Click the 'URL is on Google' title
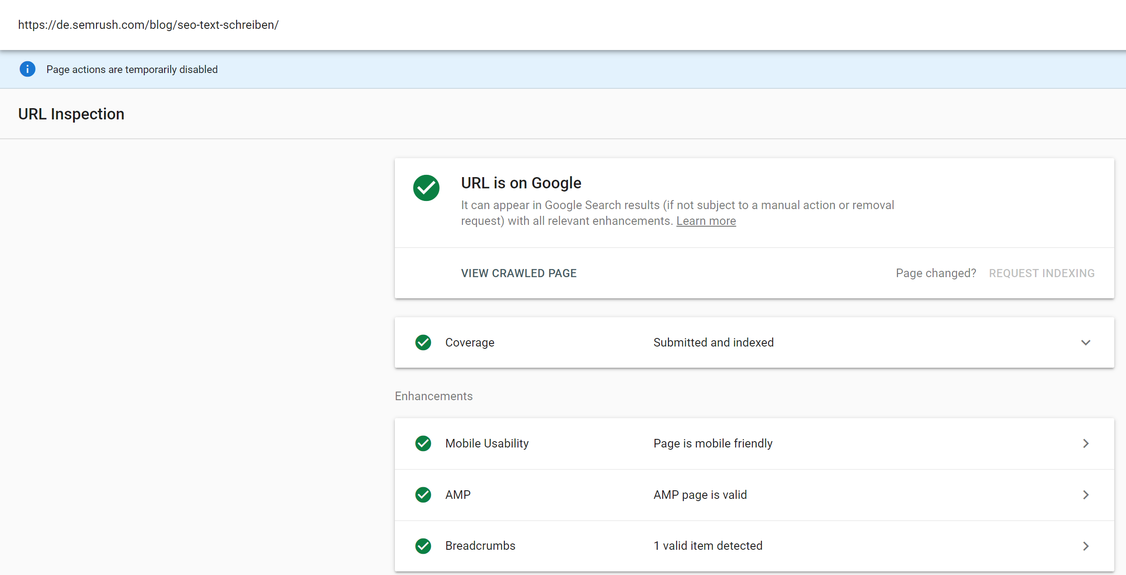The width and height of the screenshot is (1126, 575). click(521, 183)
